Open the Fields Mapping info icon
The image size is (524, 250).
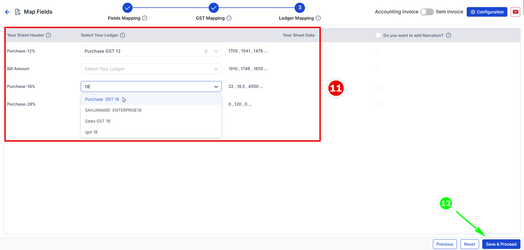coord(145,18)
